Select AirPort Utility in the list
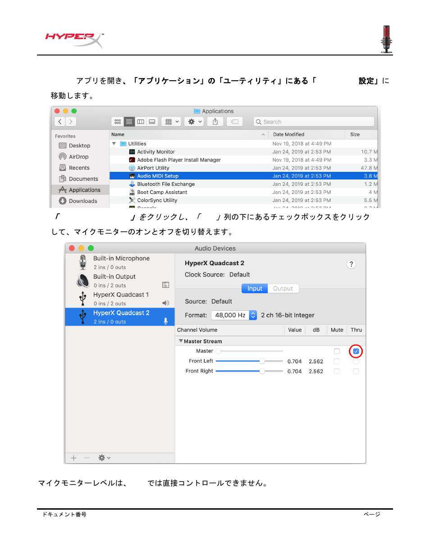 (243, 168)
